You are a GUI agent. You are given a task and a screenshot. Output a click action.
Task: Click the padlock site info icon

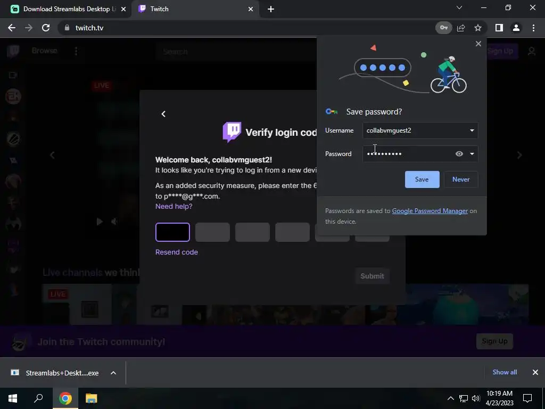click(67, 28)
